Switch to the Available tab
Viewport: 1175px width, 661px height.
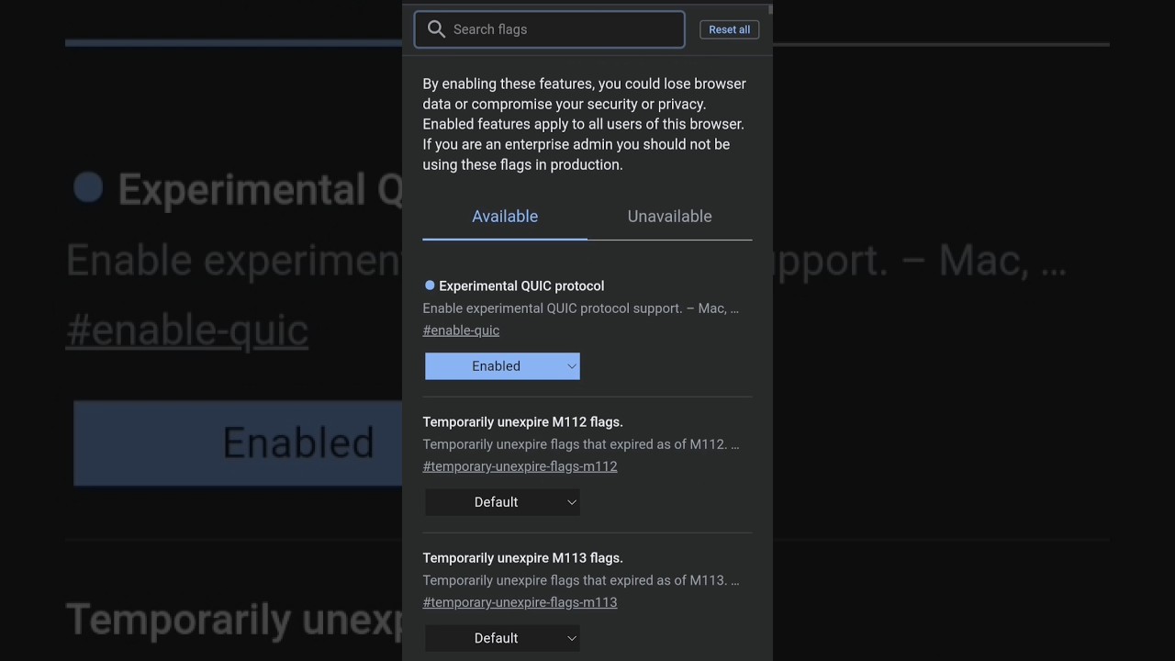[x=505, y=217]
